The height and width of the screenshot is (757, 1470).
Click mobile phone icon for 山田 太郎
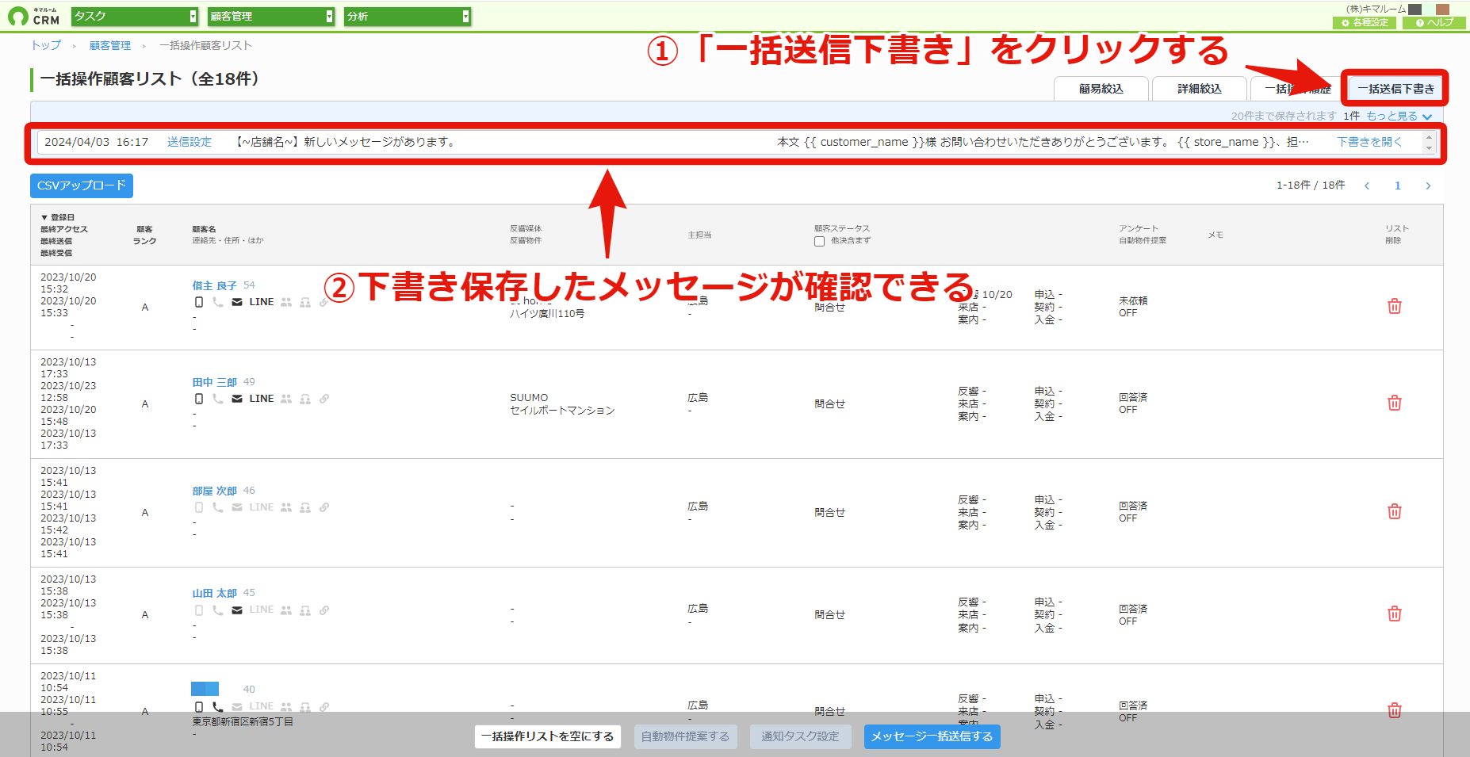(x=199, y=610)
